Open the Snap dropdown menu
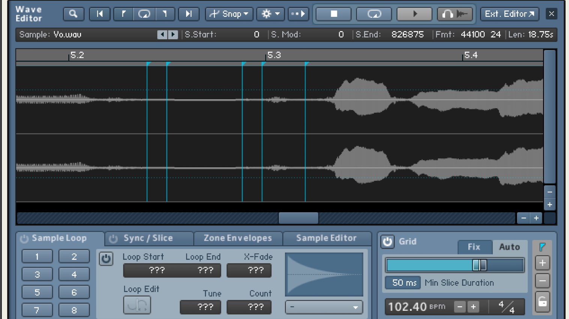Screen dimensions: 569x319 pos(229,14)
